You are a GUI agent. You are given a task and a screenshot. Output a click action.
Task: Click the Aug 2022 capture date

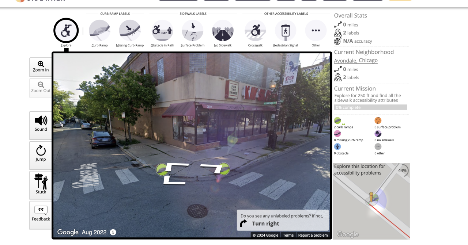[x=94, y=232]
